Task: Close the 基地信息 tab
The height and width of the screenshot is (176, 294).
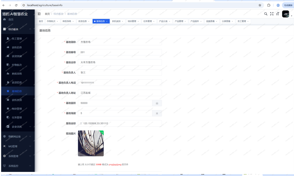Action: [107, 22]
